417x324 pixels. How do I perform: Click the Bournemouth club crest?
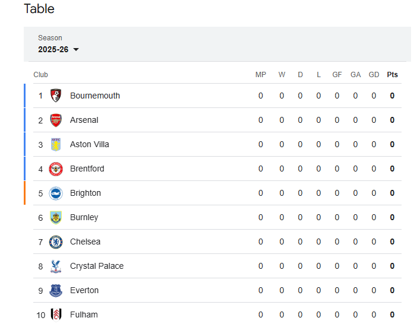56,96
